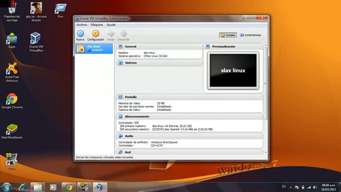Click the Windows Start button
341x192 pixels.
click(x=6, y=187)
